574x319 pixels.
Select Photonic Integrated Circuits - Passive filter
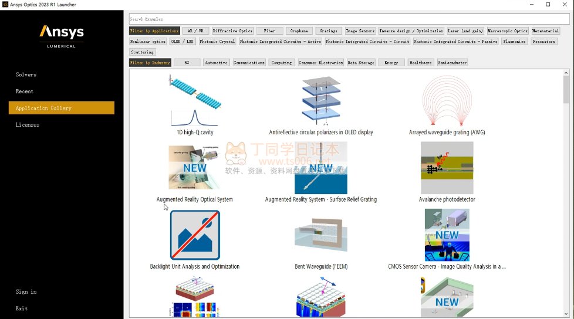point(455,41)
